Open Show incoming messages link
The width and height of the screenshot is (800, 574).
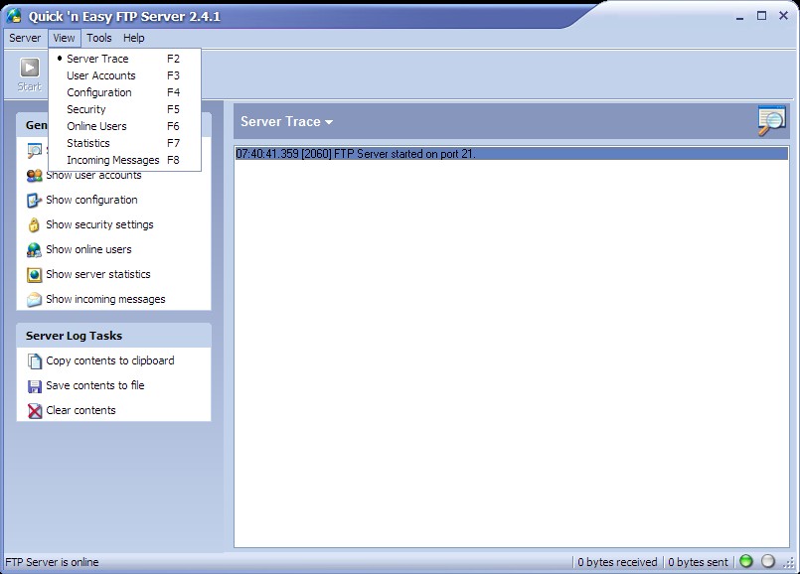[x=105, y=299]
